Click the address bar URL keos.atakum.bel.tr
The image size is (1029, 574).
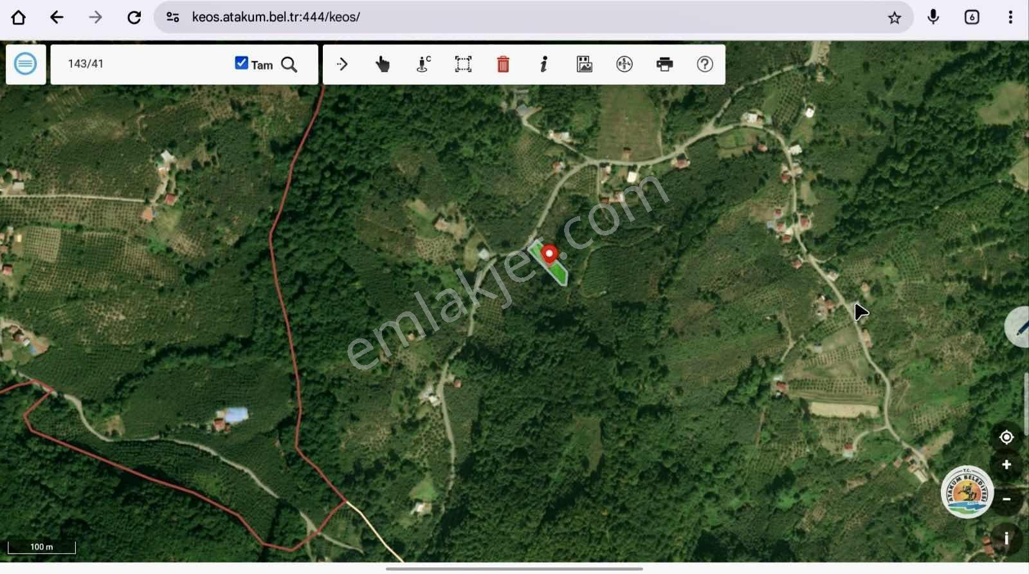click(276, 17)
